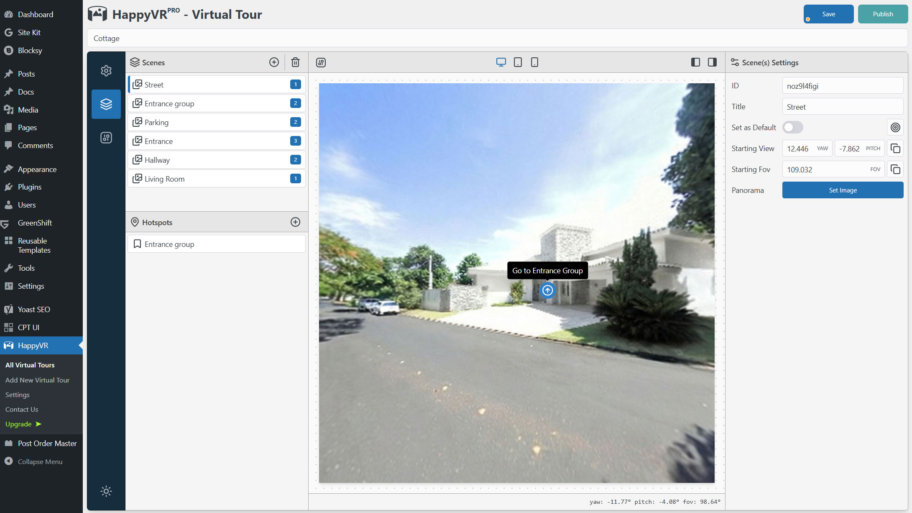The height and width of the screenshot is (513, 912).
Task: Click the hotspot arrow in panorama
Action: tap(547, 290)
